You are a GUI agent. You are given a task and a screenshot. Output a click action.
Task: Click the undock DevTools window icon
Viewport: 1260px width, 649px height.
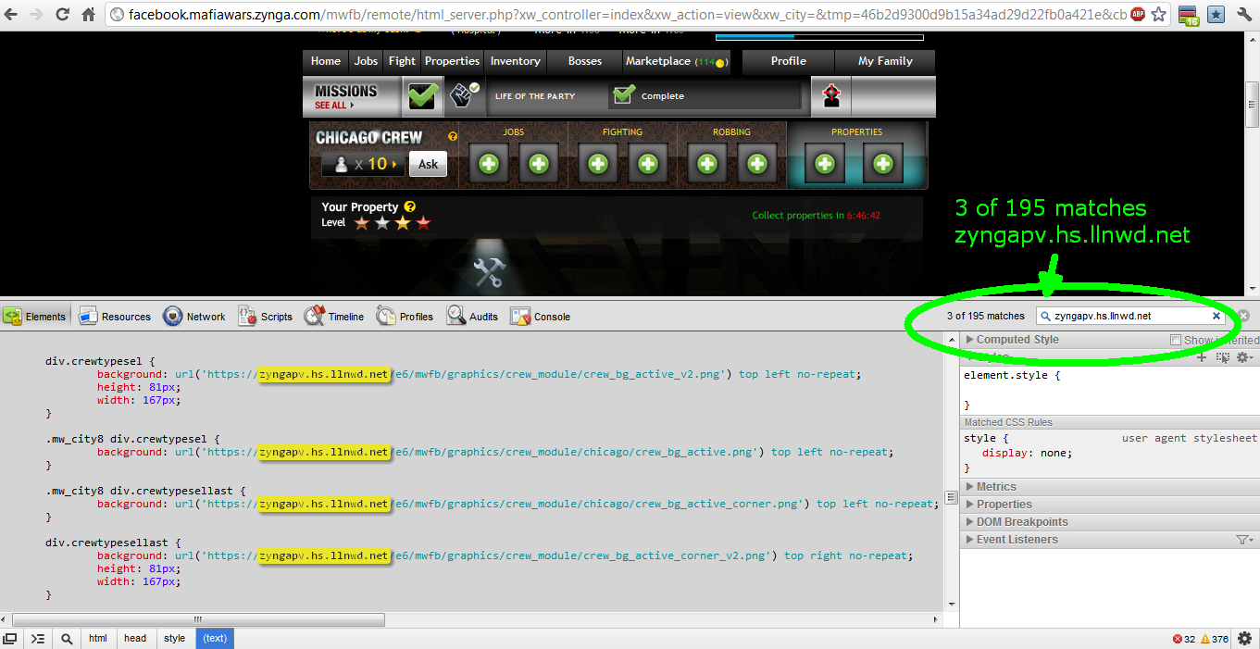tap(10, 639)
